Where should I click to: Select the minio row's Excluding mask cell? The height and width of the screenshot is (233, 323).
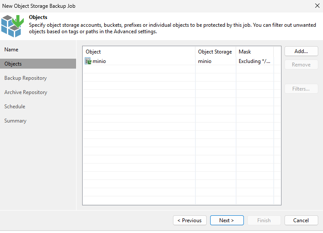255,61
